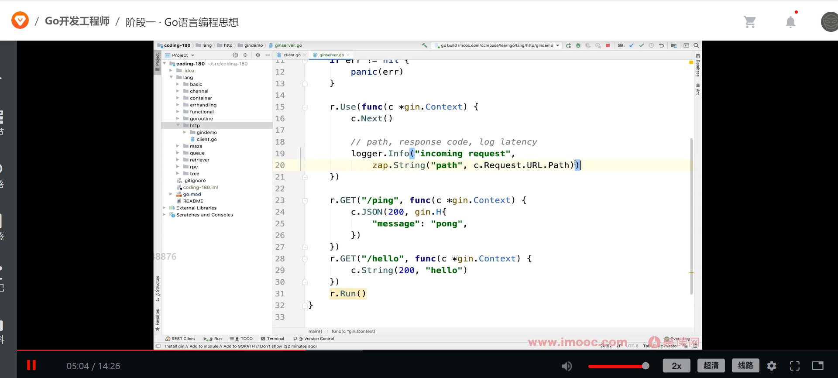
Task: Click the imooc logo icon
Action: pos(20,21)
